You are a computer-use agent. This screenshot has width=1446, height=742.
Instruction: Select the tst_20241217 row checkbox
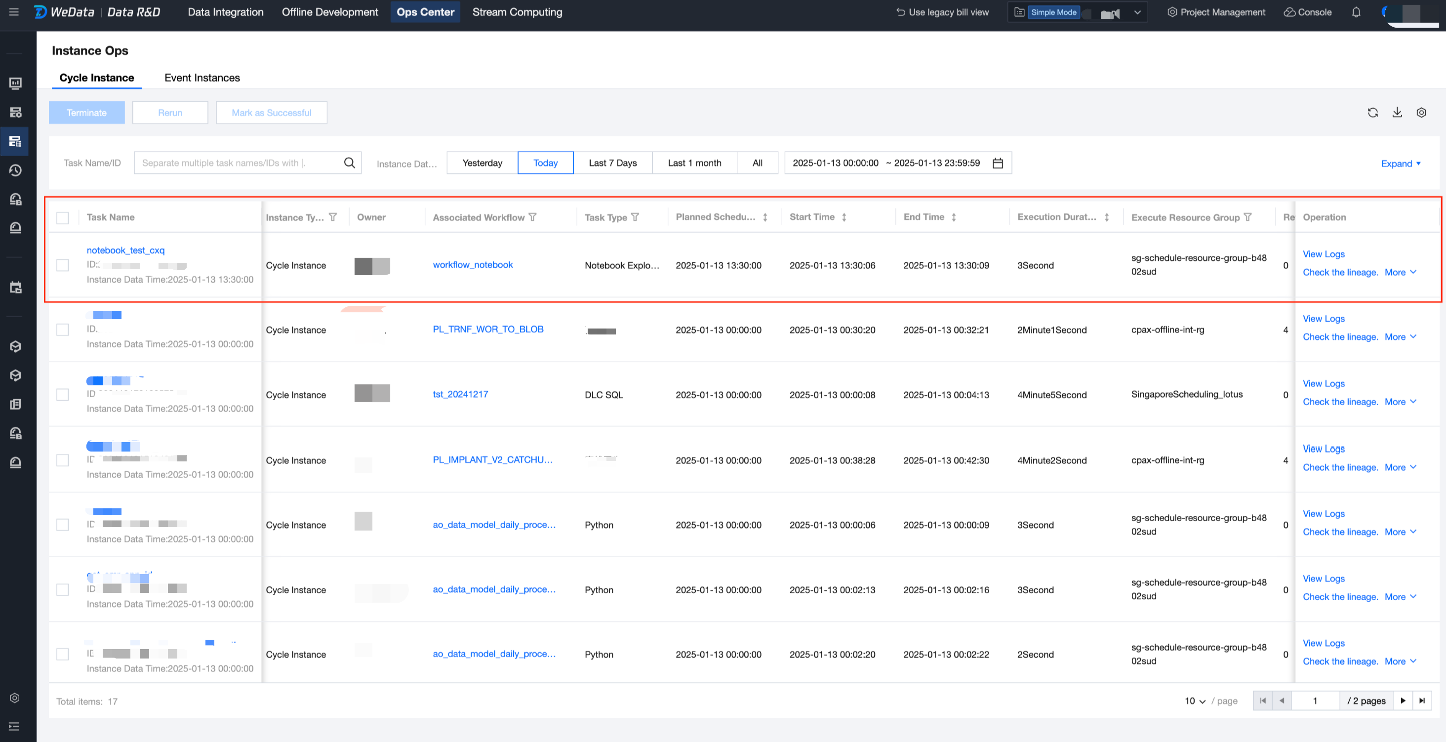pyautogui.click(x=62, y=395)
